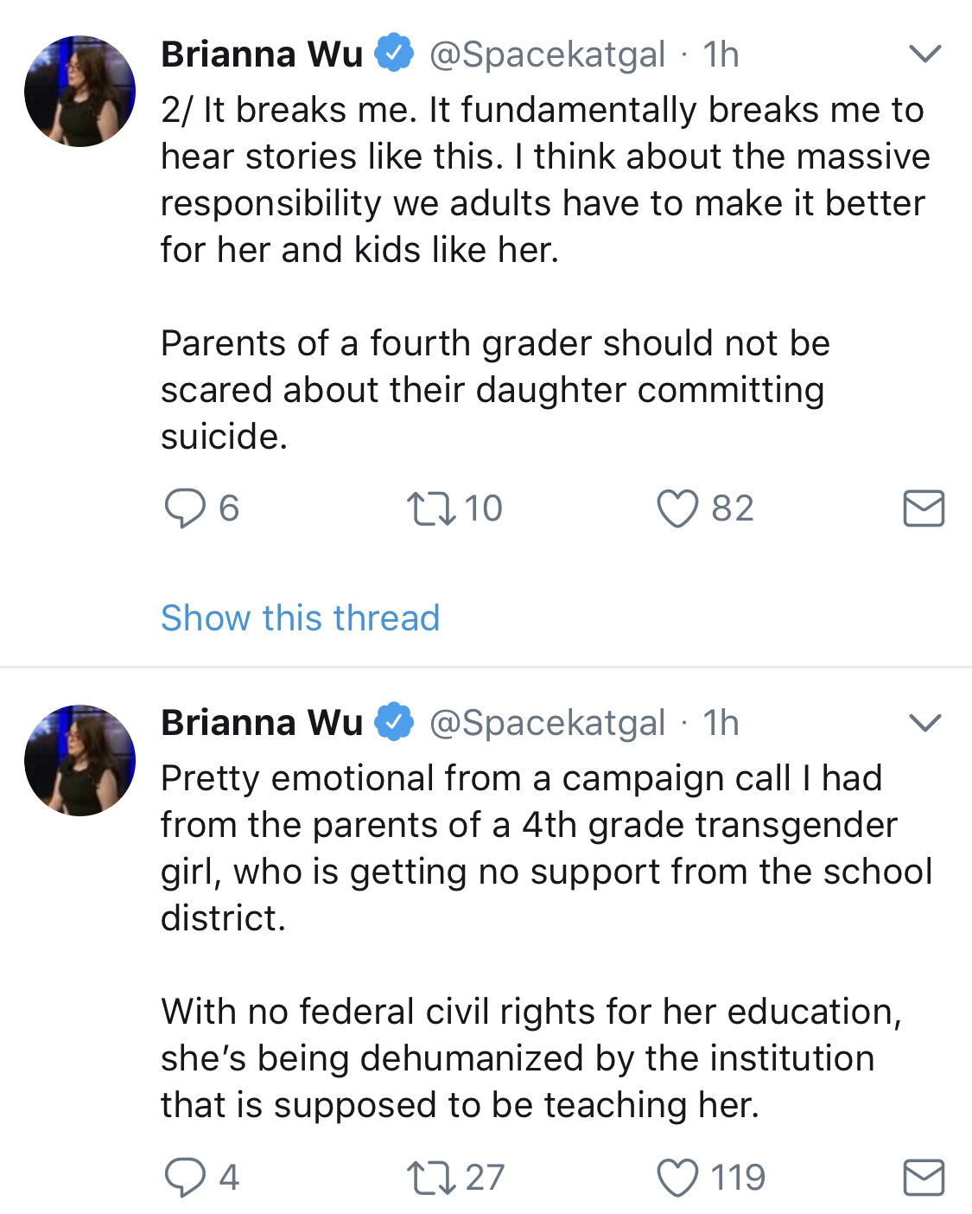Open @Spacekatgal handle in second tweet
The image size is (972, 1214).
click(547, 724)
